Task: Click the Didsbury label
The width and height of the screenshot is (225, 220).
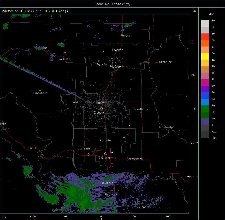Action: tap(100, 113)
